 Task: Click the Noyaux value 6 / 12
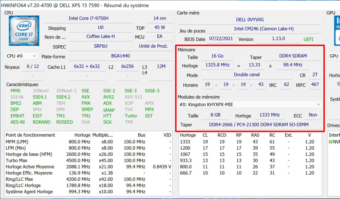coord(33,67)
